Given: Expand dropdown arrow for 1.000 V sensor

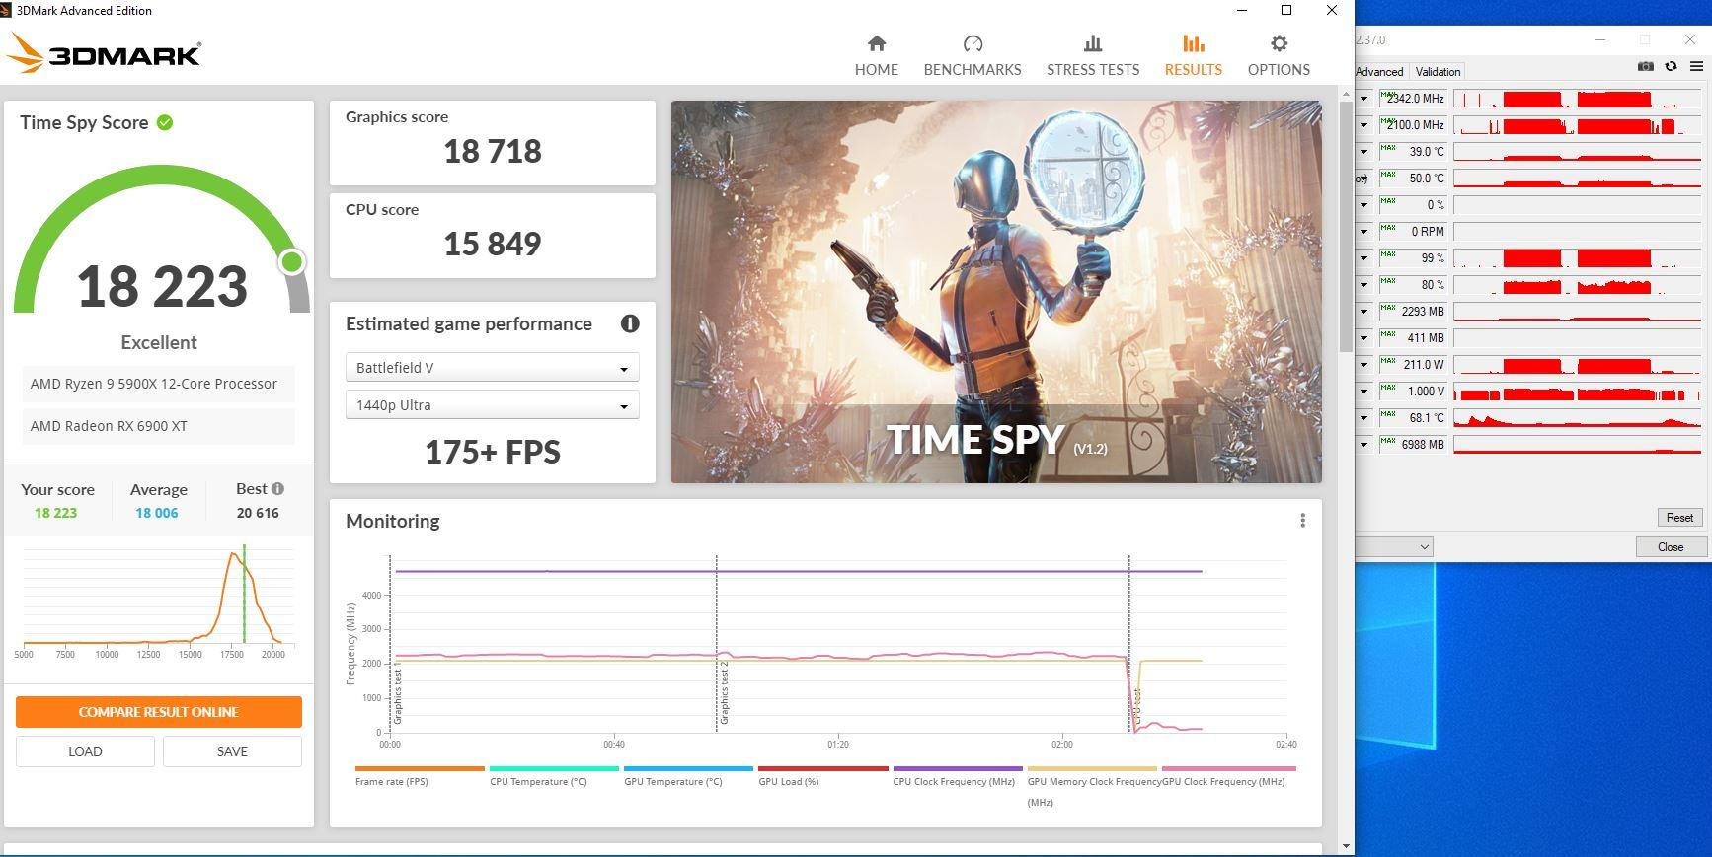Looking at the screenshot, I should (1364, 392).
